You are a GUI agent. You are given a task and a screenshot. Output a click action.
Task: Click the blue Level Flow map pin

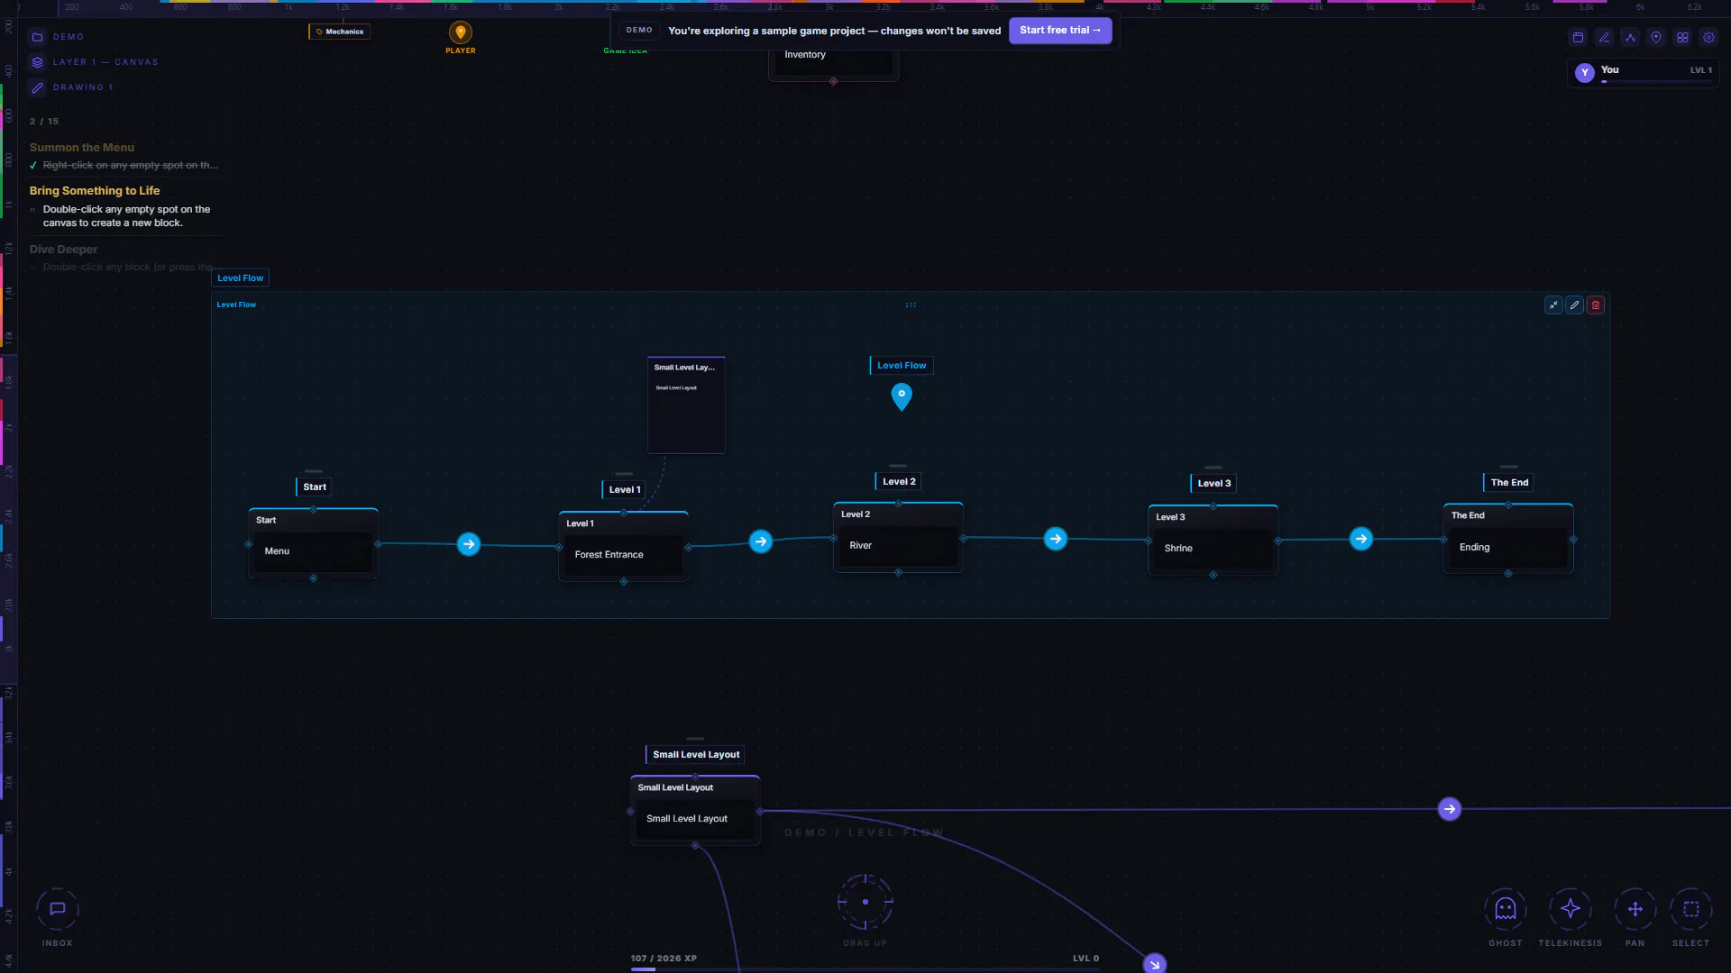[902, 396]
